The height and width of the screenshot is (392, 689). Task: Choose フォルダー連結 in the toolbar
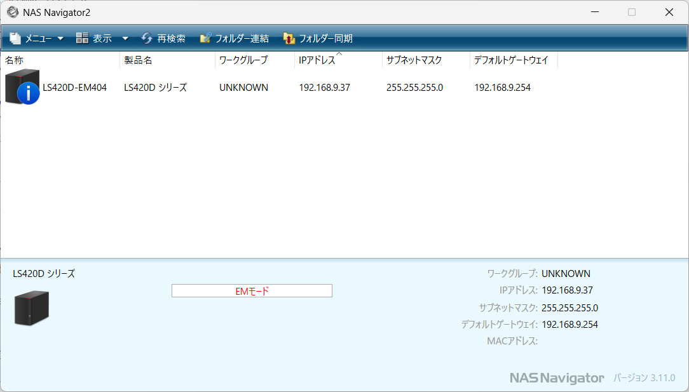click(242, 39)
